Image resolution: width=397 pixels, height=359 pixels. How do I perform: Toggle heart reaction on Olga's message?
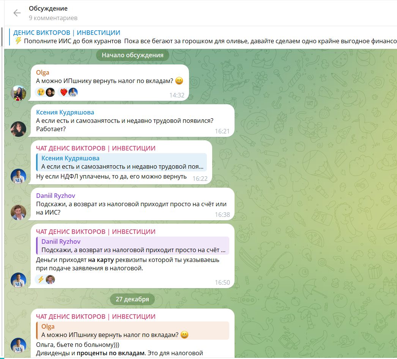pyautogui.click(x=68, y=92)
